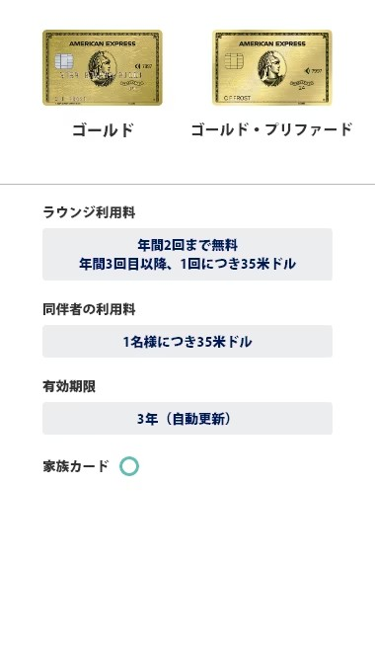Click the chip on the left Gold card
The height and width of the screenshot is (650, 375).
pos(64,62)
